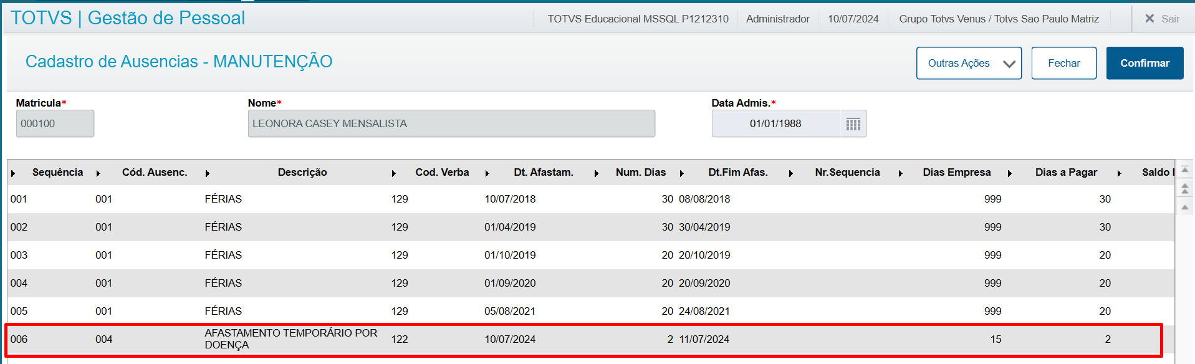Click date cell 10/07/2024 in row 006

pyautogui.click(x=510, y=339)
